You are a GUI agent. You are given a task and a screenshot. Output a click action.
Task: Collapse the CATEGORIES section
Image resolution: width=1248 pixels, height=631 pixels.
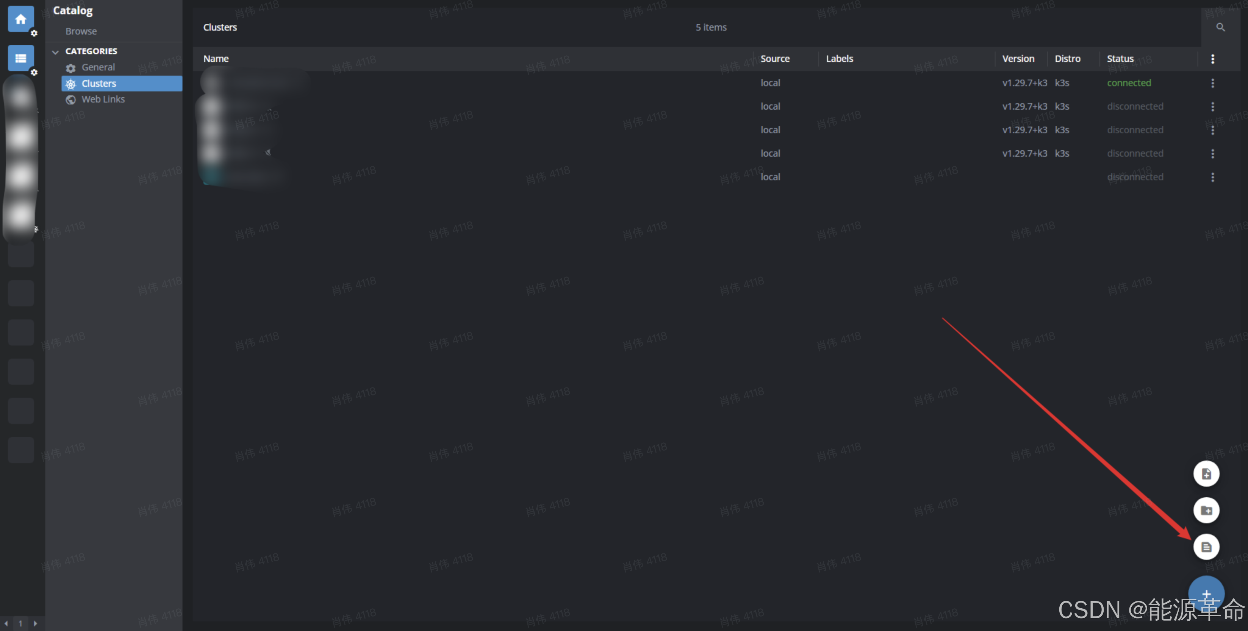coord(56,52)
